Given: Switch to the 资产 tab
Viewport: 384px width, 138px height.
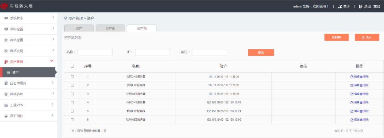Looking at the screenshot, I should 79,28.
